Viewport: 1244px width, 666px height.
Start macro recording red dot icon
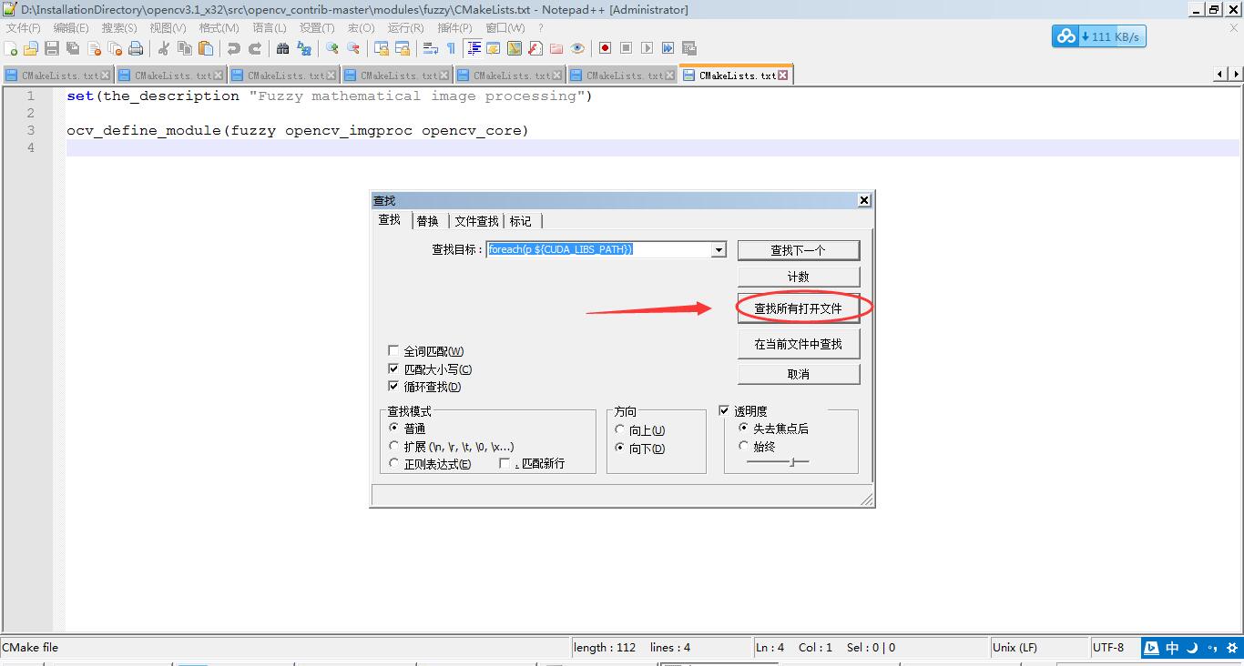(x=605, y=48)
